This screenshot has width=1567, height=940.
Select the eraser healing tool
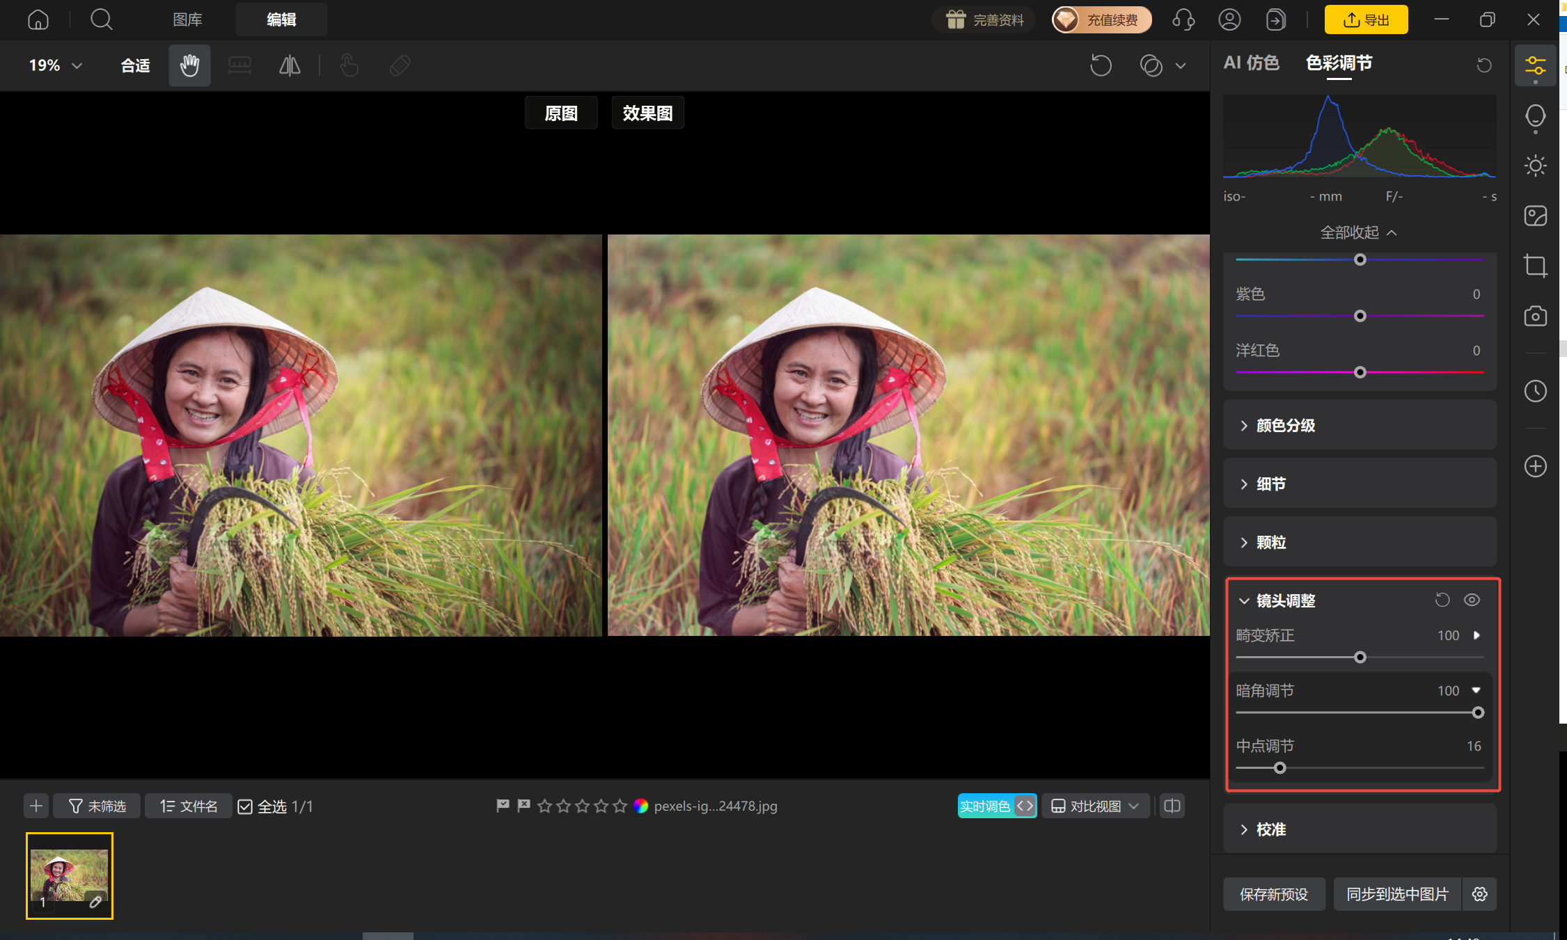(400, 65)
